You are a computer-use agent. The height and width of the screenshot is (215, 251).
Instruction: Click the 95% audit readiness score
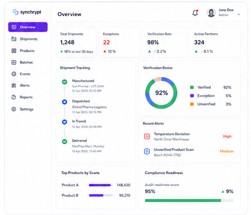click(150, 191)
